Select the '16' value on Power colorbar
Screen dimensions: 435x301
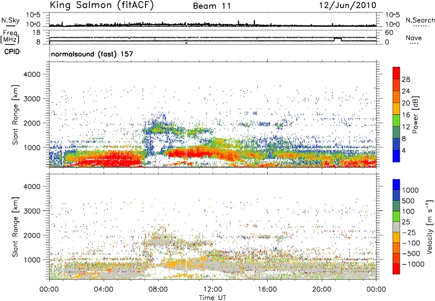coord(406,115)
